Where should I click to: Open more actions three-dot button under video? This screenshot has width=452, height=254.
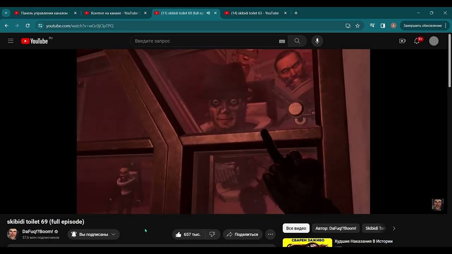pyautogui.click(x=270, y=234)
